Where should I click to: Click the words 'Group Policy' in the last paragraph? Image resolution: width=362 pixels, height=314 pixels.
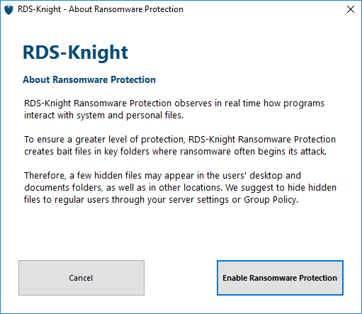(270, 200)
